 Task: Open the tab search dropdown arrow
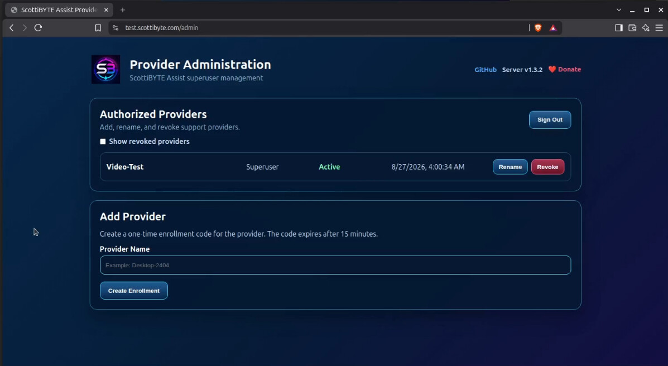pos(618,10)
